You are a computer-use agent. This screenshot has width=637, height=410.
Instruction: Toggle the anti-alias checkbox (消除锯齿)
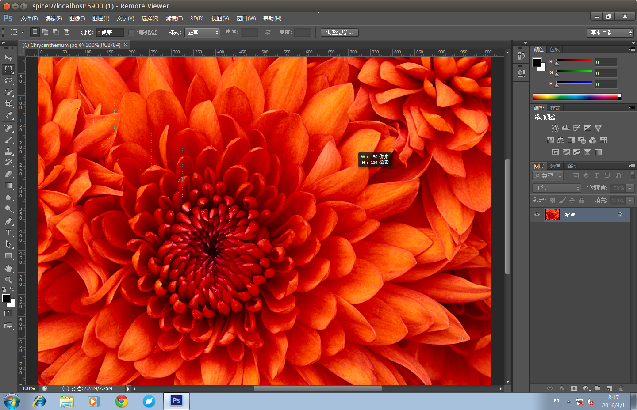[x=131, y=32]
